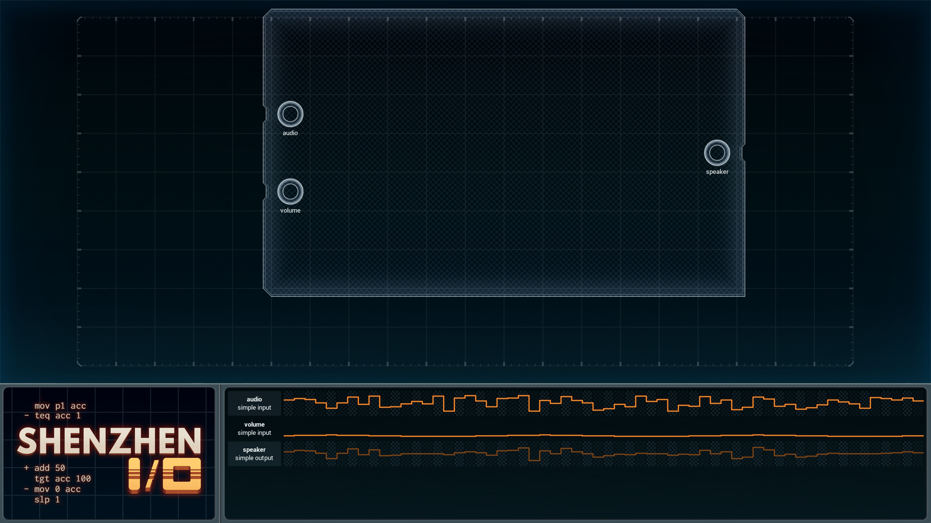The image size is (931, 523).
Task: Click the 'slp 1' code line
Action: pos(47,499)
